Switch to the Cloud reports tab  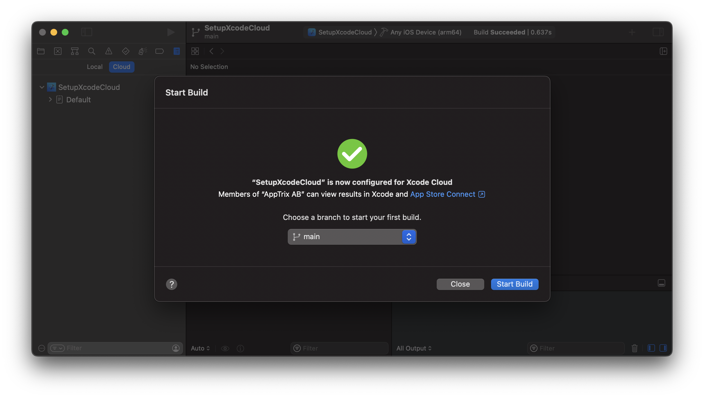pyautogui.click(x=122, y=67)
